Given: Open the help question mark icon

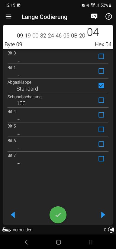Looking at the screenshot, I should 108,17.
